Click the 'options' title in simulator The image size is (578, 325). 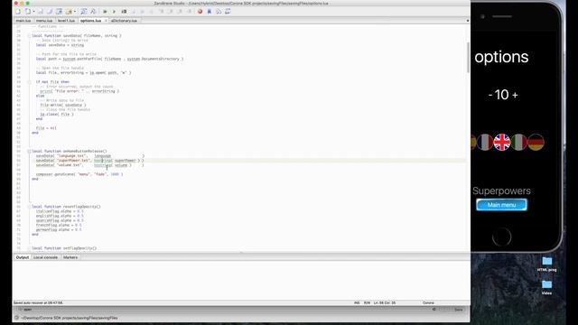click(501, 57)
